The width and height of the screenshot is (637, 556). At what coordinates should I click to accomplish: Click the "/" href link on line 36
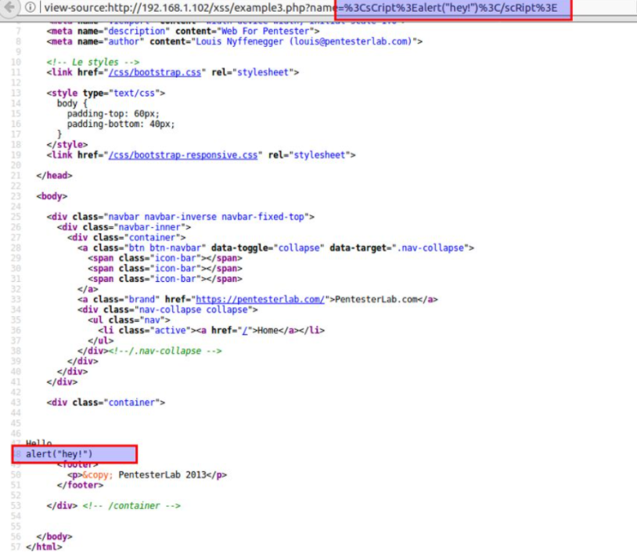[x=245, y=330]
